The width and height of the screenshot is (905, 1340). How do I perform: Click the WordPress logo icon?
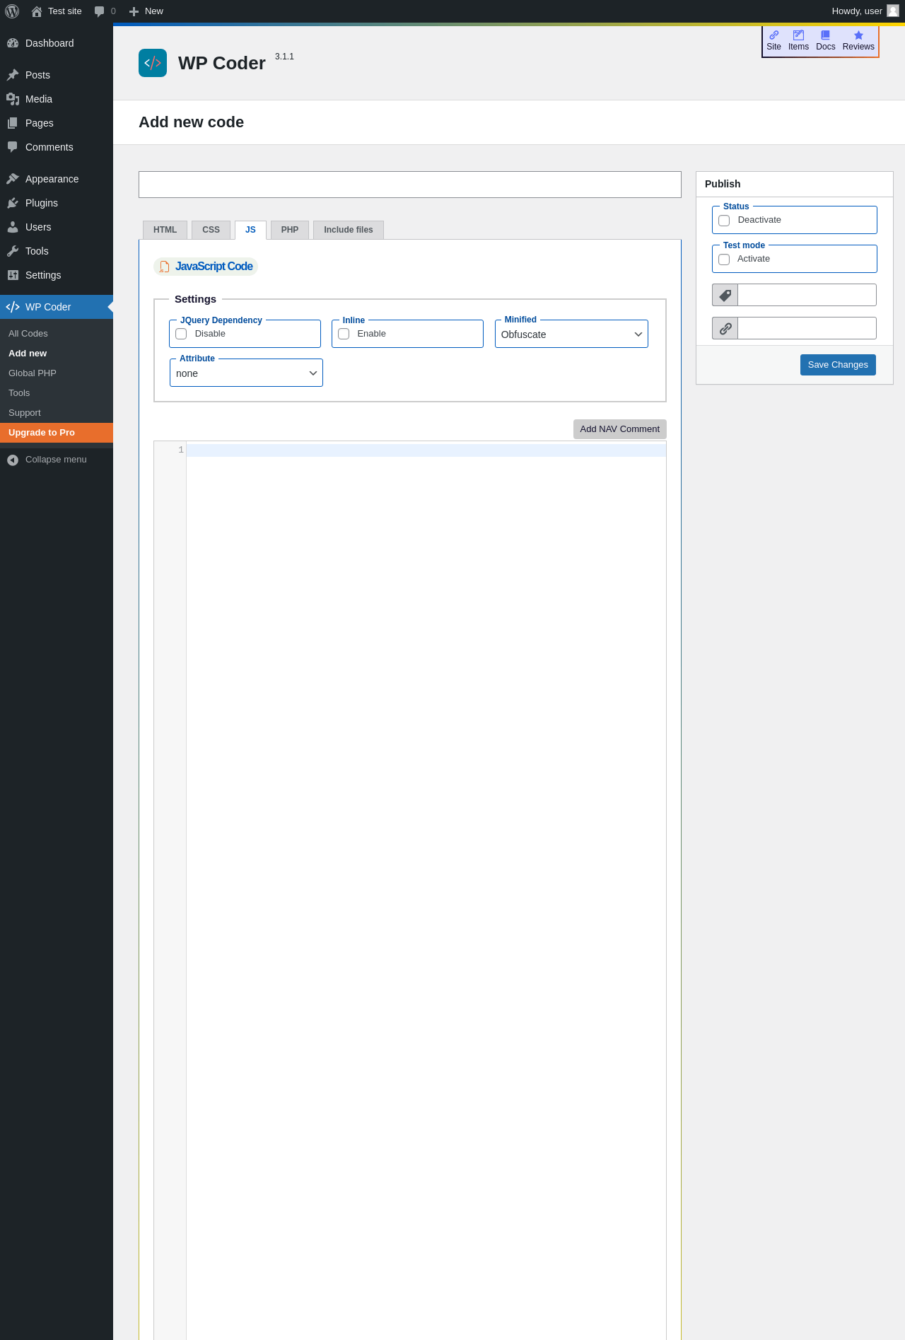(12, 11)
